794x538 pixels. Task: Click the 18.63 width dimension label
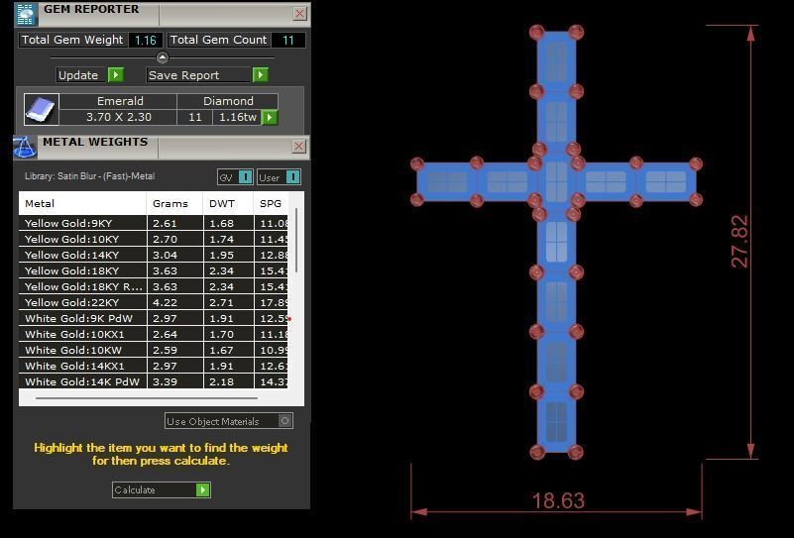(558, 501)
